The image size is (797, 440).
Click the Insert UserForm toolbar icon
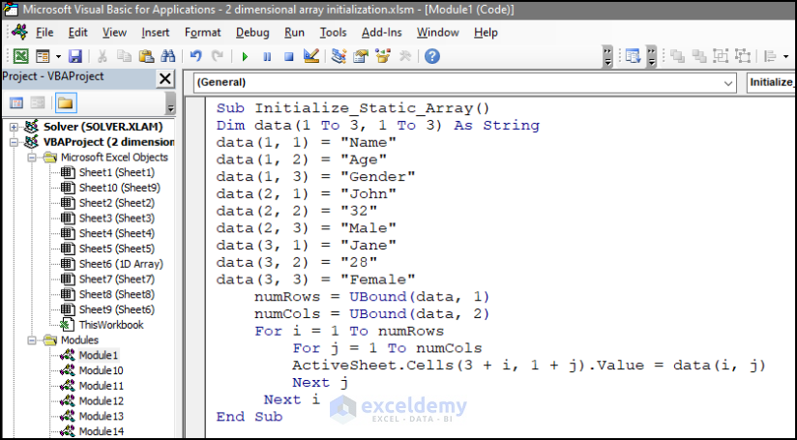[x=43, y=56]
